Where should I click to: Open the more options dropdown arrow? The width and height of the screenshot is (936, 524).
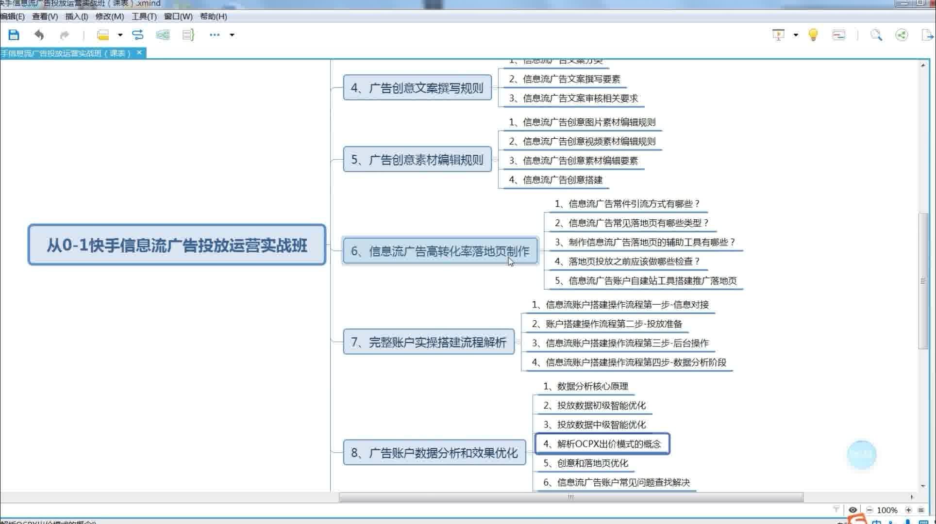click(x=232, y=35)
